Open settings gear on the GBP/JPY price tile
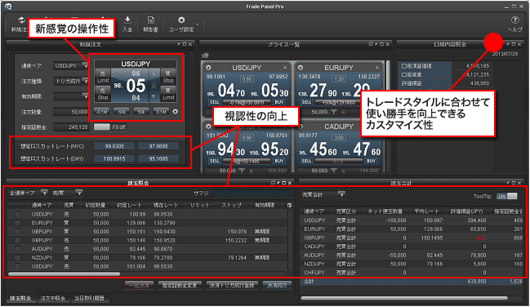The image size is (530, 307). [x=208, y=127]
